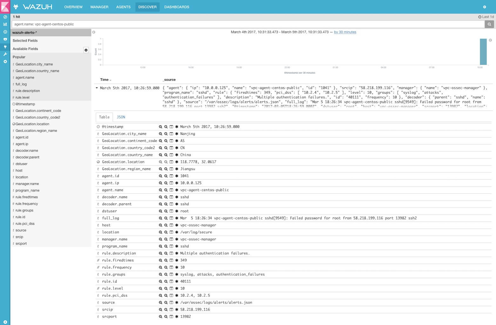Toggle column for rule.firedtimes in table
The image size is (496, 325).
171,260
